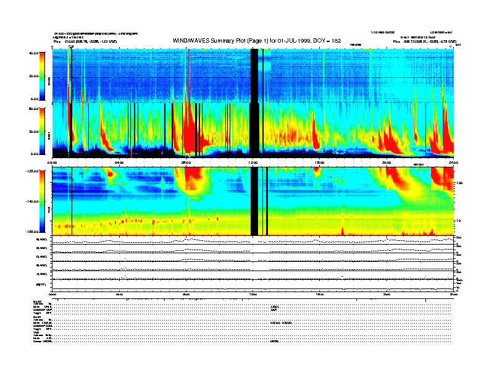Click the RAD1 rainbow color scale bar
The height and width of the screenshot is (378, 489).
(42, 131)
